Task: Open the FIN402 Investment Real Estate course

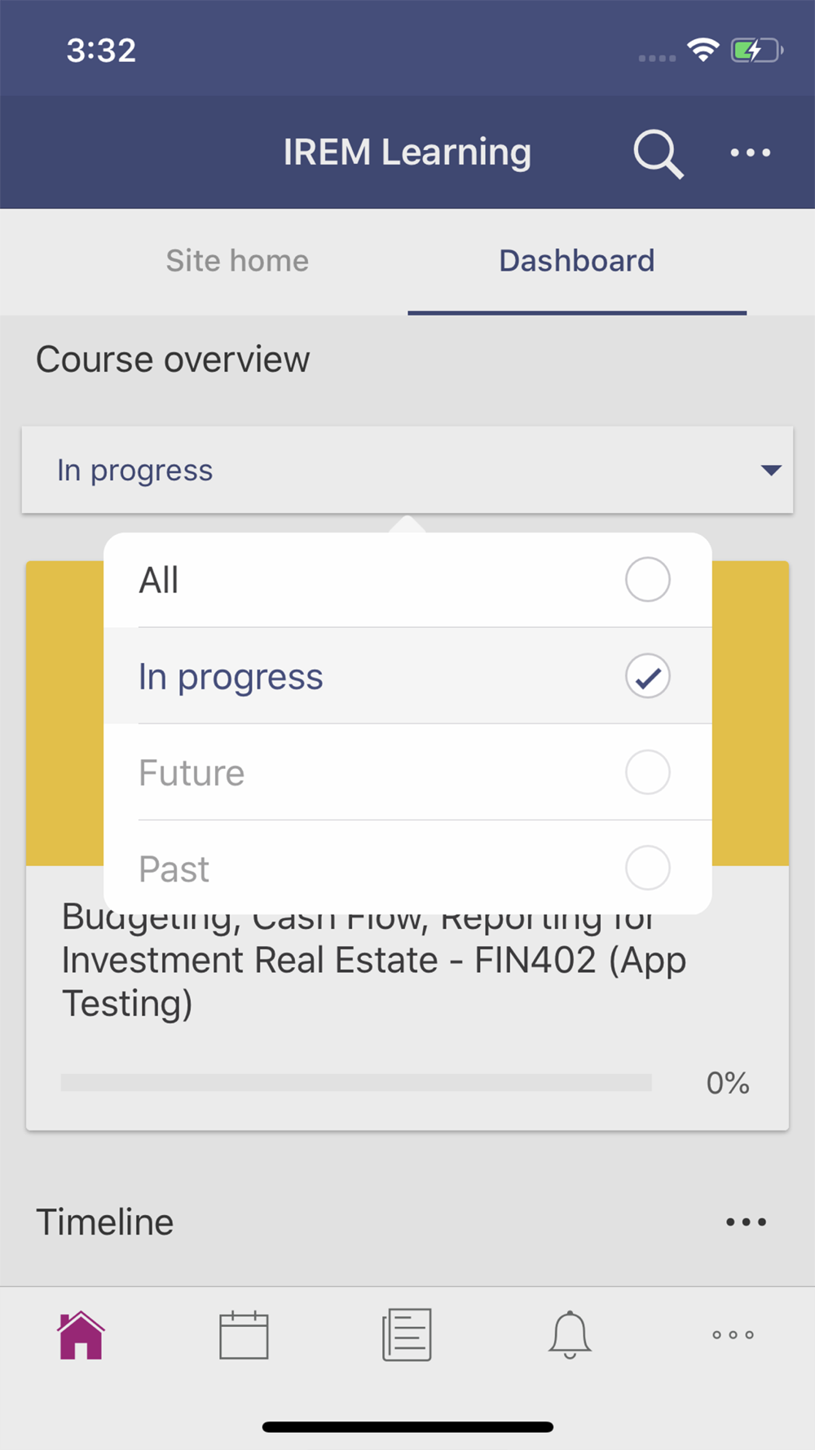Action: tap(373, 962)
